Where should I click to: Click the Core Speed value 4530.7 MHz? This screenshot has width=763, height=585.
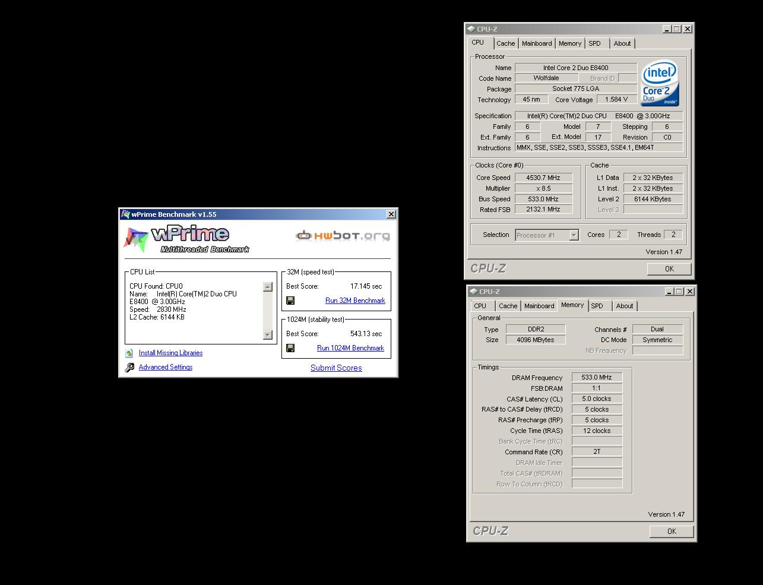tap(543, 178)
